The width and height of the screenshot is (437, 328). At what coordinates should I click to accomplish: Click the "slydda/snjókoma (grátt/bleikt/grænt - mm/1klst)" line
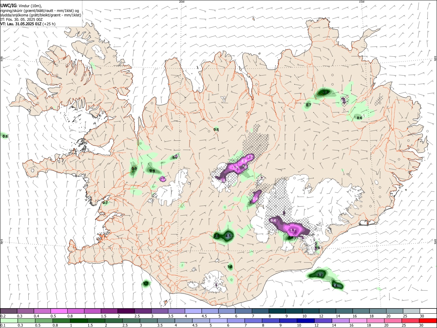coord(41,15)
